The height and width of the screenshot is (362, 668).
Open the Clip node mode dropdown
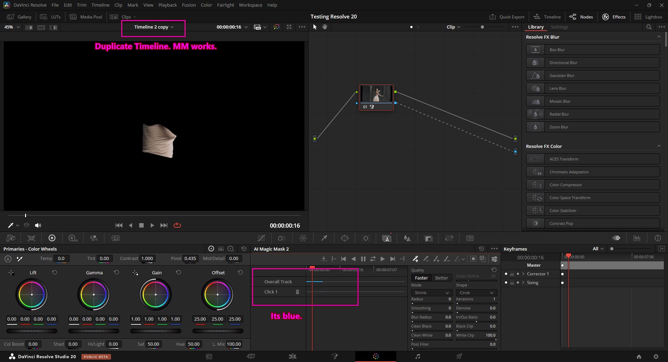[x=453, y=27]
